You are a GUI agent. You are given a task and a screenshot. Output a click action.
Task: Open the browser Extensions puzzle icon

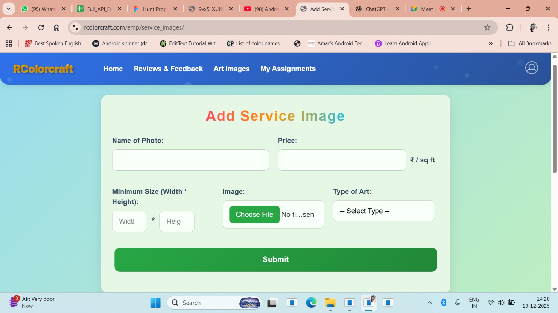tap(510, 27)
